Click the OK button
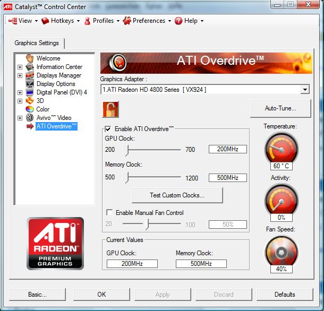This screenshot has height=311, width=324. [101, 294]
